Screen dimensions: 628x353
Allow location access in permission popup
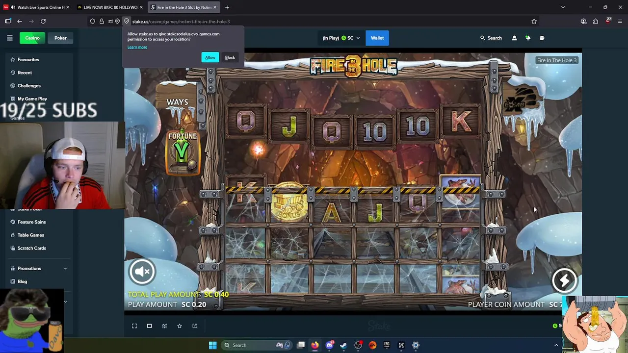point(210,57)
